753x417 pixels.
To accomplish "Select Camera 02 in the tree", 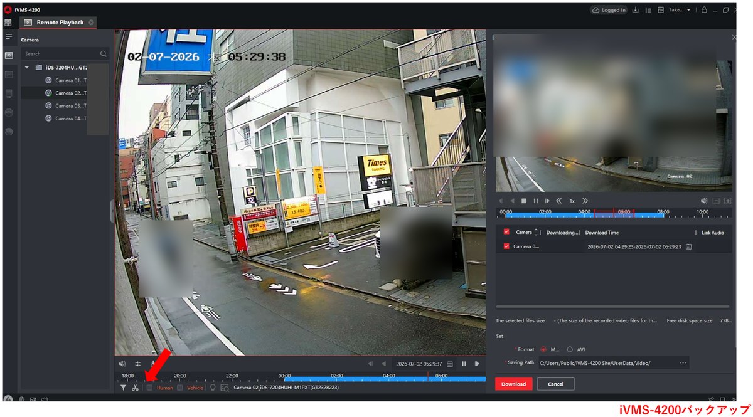I will 65,93.
